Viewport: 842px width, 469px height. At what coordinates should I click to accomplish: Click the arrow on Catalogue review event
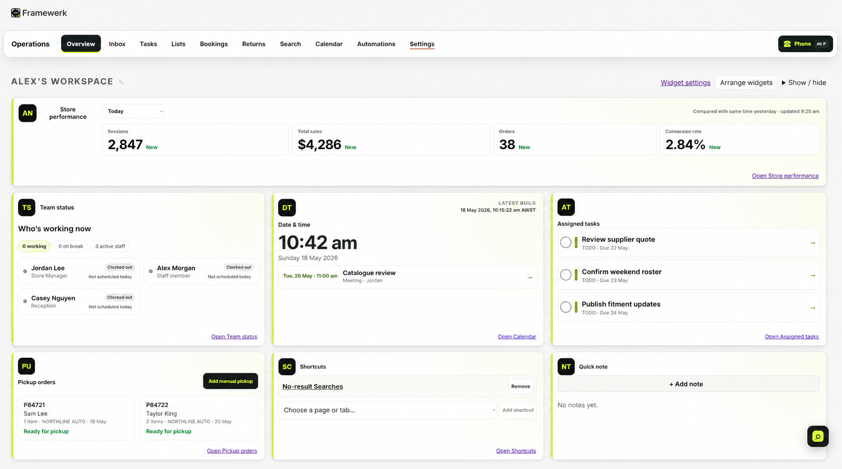pos(529,278)
